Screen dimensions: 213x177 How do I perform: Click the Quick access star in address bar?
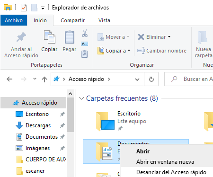pyautogui.click(x=56, y=79)
